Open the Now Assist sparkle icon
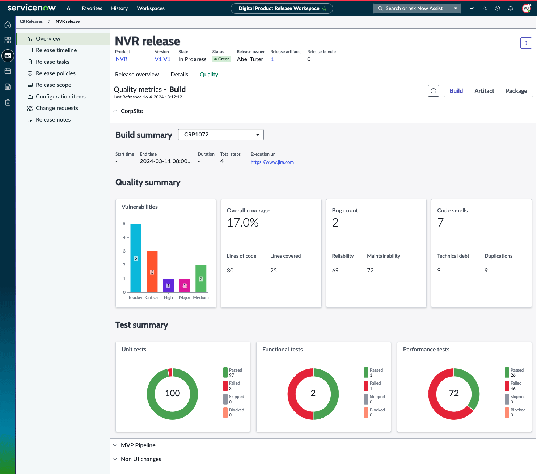The image size is (537, 474). click(x=472, y=8)
